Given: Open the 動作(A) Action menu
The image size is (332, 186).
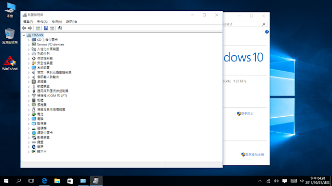Looking at the screenshot, I should point(42,22).
